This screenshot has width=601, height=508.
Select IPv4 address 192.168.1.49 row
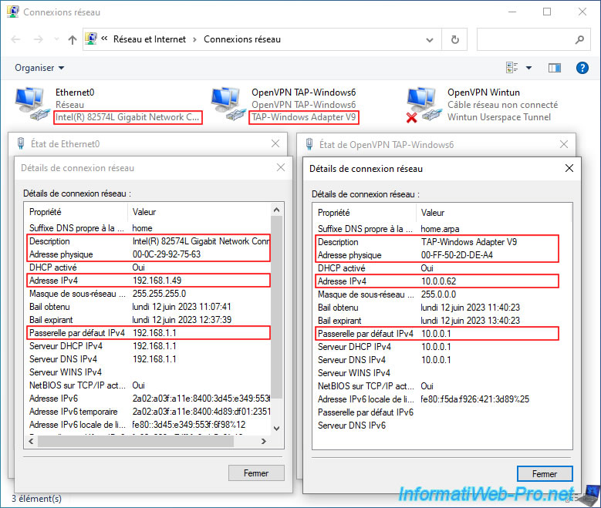click(149, 281)
